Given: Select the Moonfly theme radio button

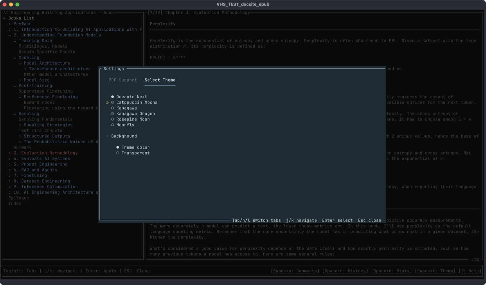Looking at the screenshot, I should 112,125.
